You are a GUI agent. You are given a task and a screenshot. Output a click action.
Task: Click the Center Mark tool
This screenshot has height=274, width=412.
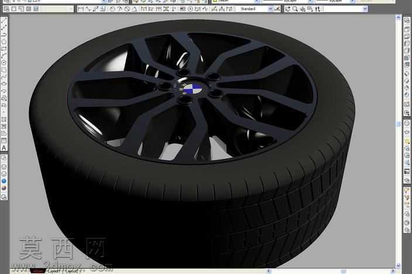click(x=190, y=9)
